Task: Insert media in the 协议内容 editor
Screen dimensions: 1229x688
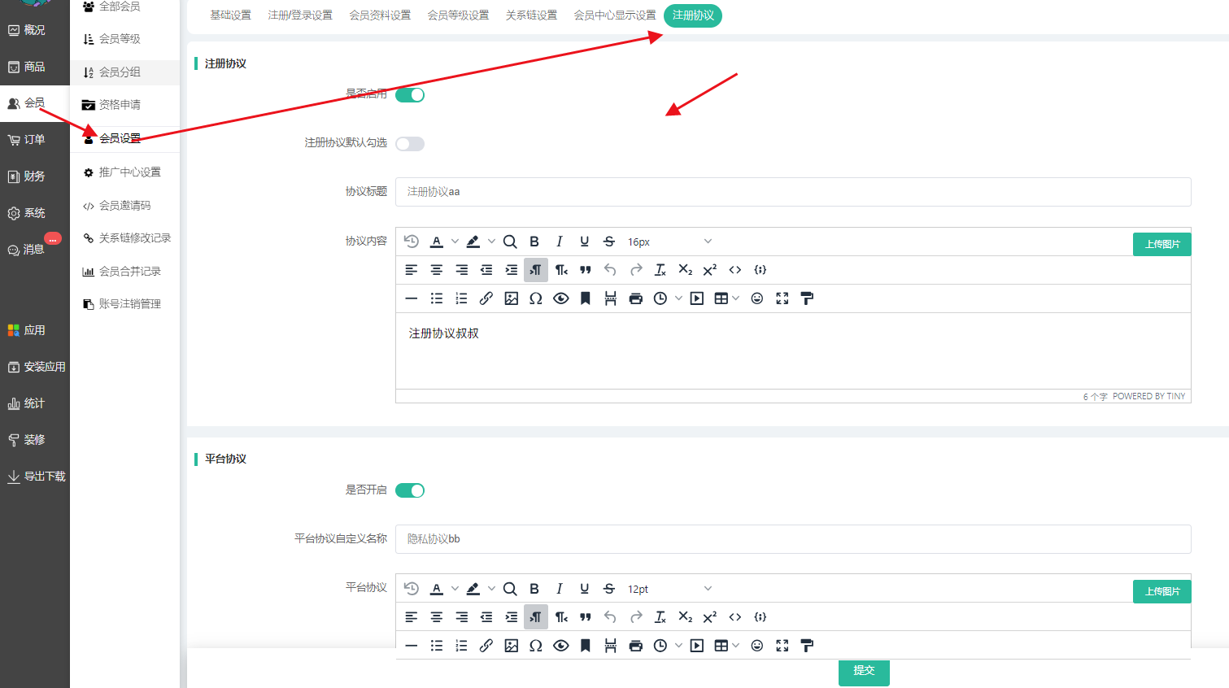Action: point(697,298)
